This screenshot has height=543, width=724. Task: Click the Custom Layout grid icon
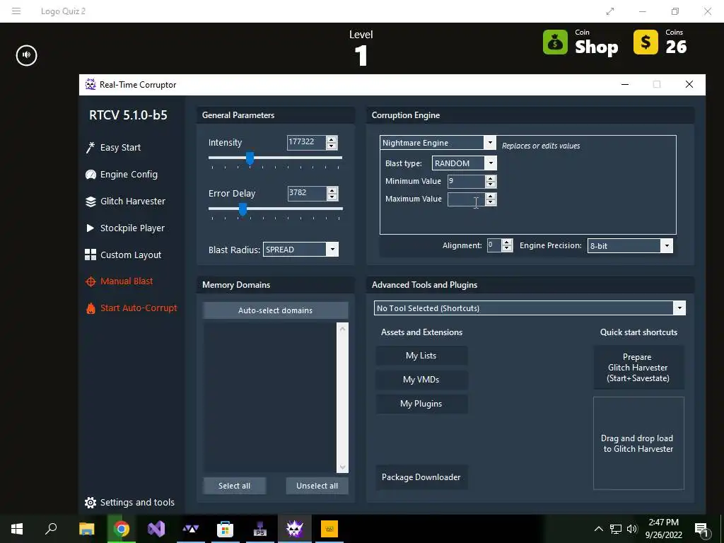(90, 255)
